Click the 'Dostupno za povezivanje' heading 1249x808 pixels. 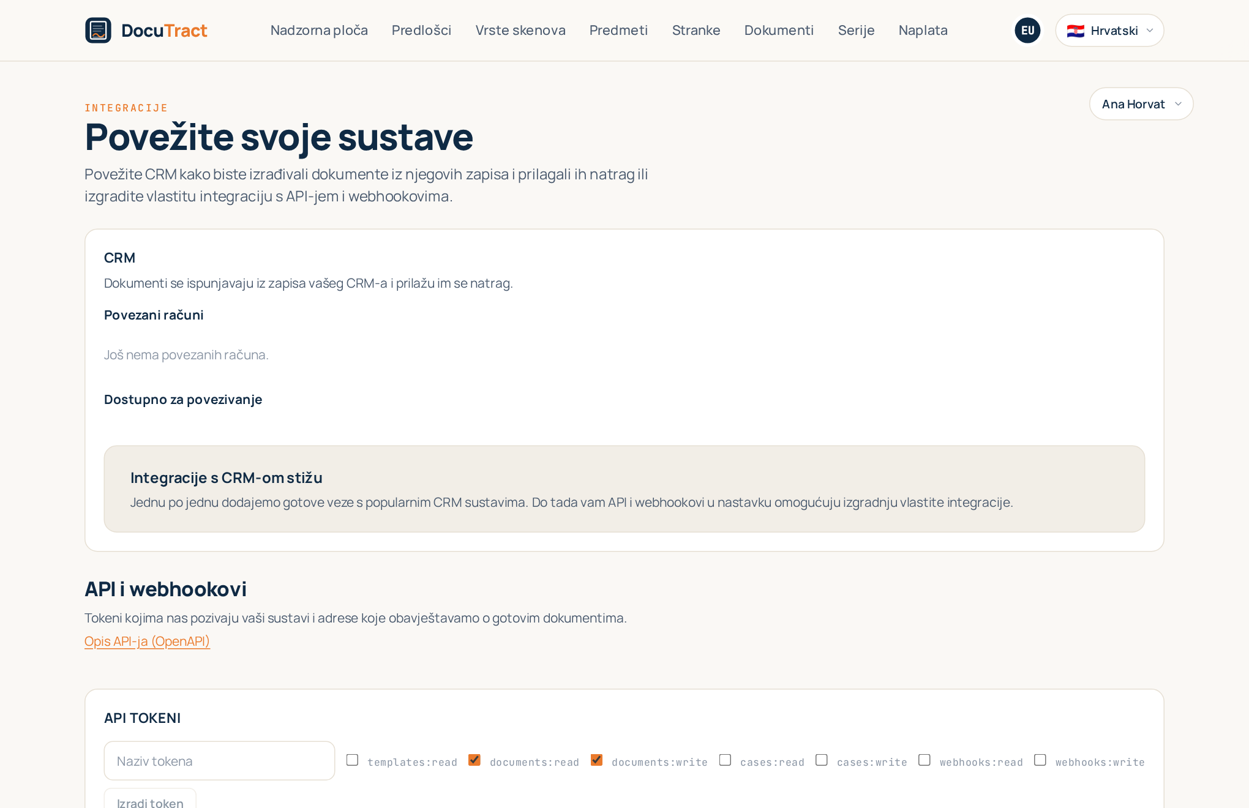point(183,399)
